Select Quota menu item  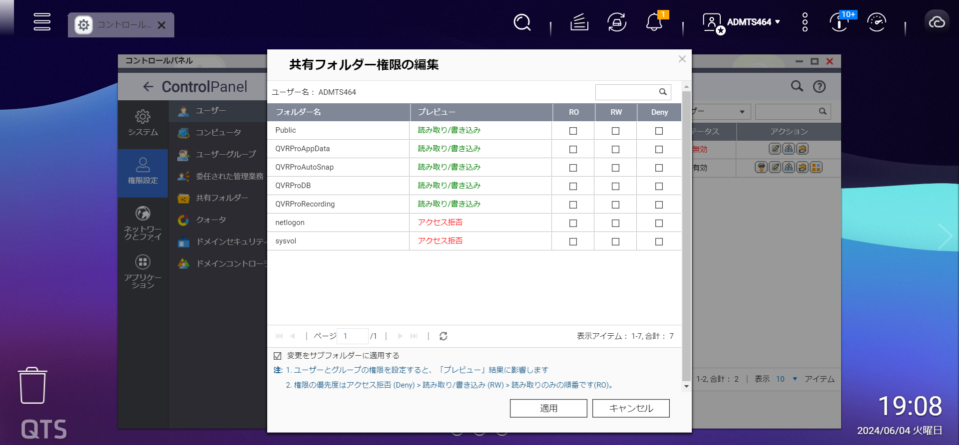pos(218,220)
